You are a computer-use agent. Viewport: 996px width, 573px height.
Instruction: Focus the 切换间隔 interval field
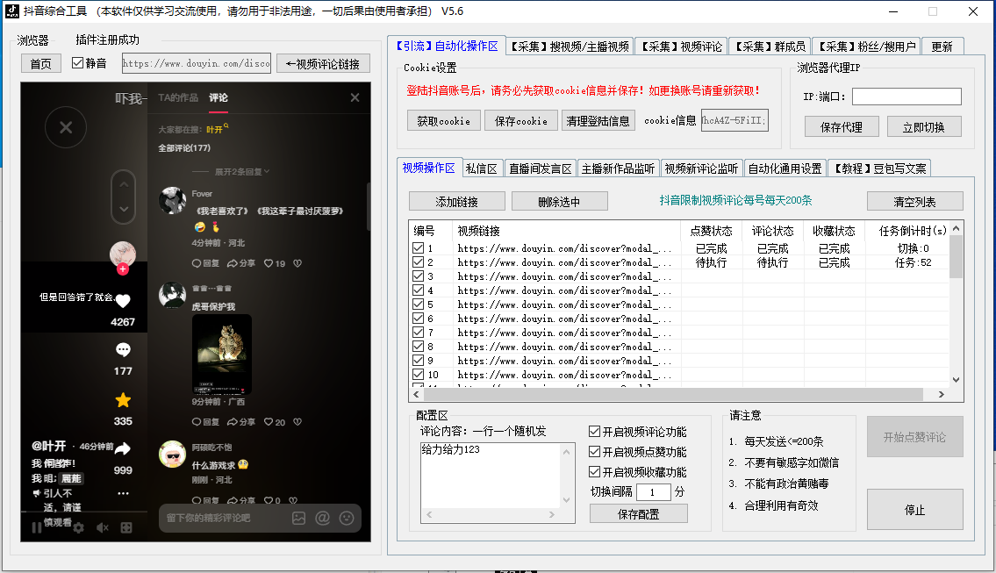(654, 491)
